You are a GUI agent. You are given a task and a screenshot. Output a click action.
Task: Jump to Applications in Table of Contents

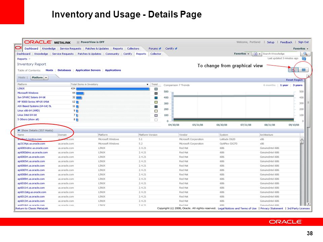113,70
